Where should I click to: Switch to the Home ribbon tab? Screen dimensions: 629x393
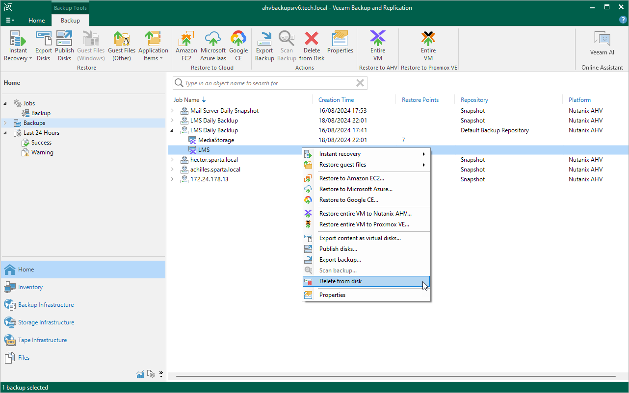[x=37, y=21]
